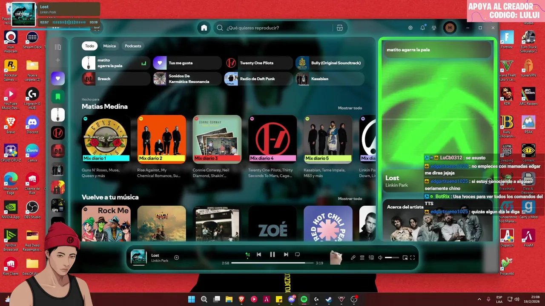
Task: Open Friend Activity icon in top bar
Action: pos(434,28)
